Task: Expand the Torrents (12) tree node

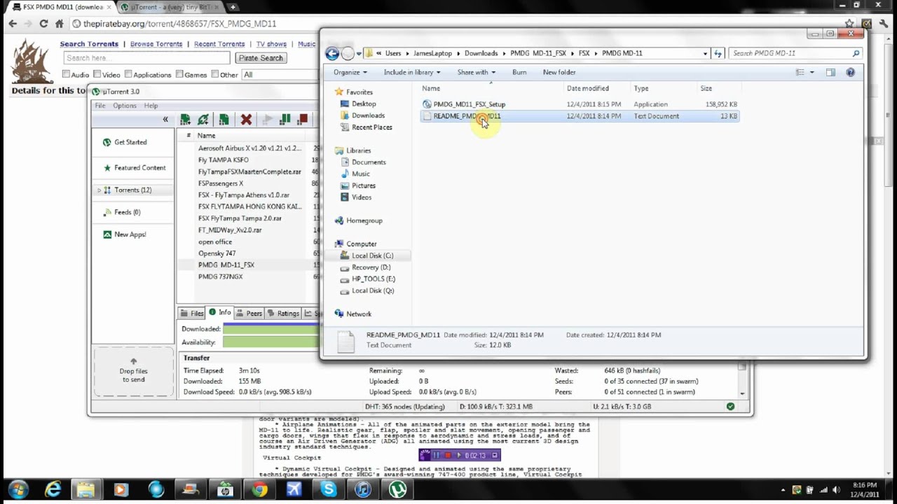Action: point(99,190)
